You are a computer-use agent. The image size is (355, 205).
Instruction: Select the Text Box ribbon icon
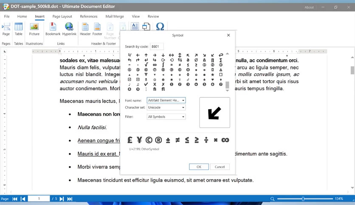pos(135,26)
